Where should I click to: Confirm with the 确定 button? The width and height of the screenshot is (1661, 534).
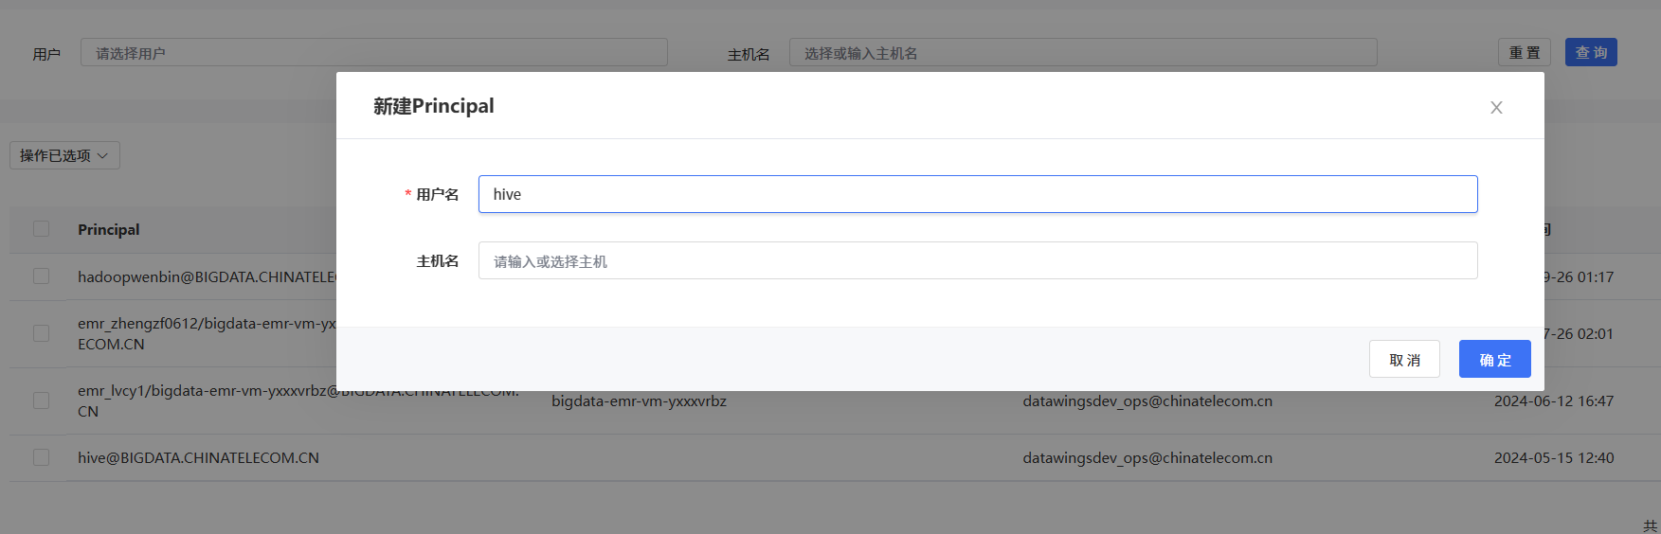click(x=1495, y=359)
